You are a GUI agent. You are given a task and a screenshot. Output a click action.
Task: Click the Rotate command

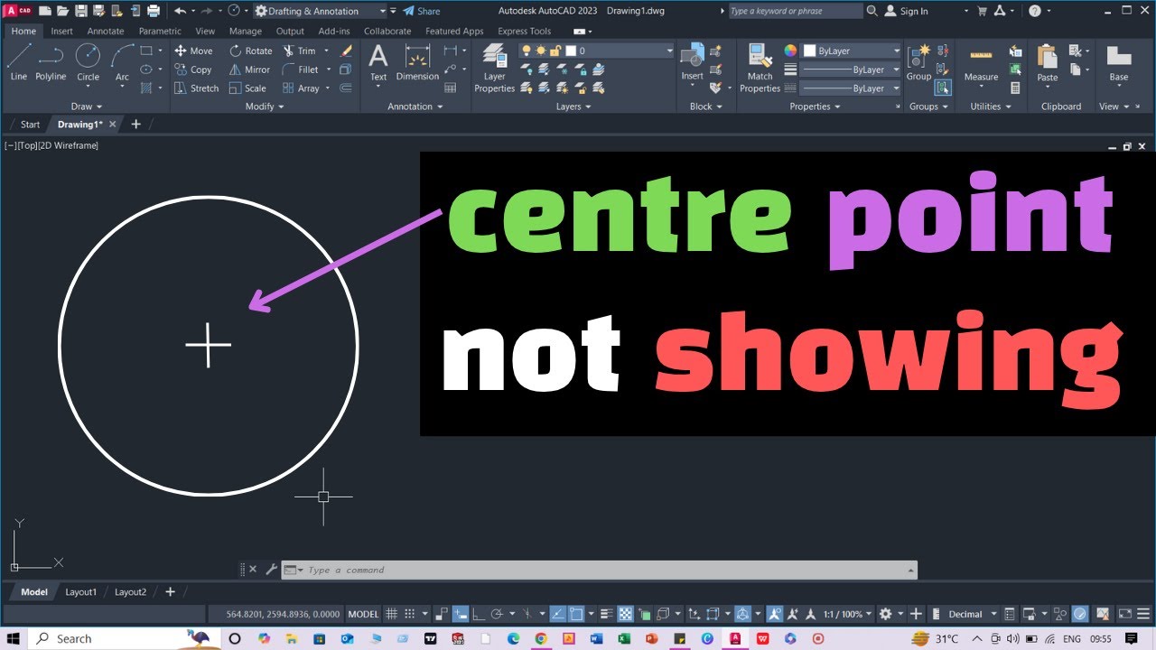(x=251, y=51)
